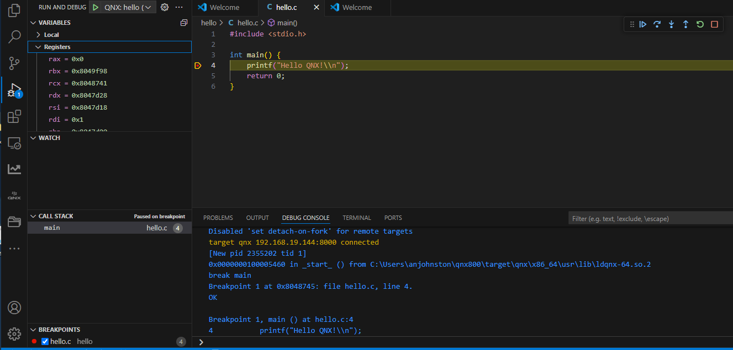This screenshot has width=733, height=350.
Task: Click the breakpoint glyph on line 4
Action: pos(198,66)
